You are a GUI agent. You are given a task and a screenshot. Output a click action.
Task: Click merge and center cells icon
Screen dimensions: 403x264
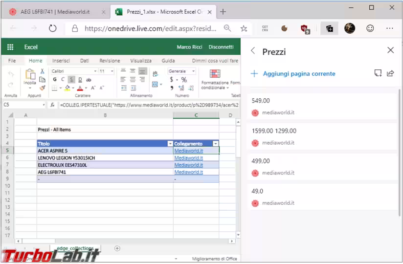pyautogui.click(x=155, y=84)
